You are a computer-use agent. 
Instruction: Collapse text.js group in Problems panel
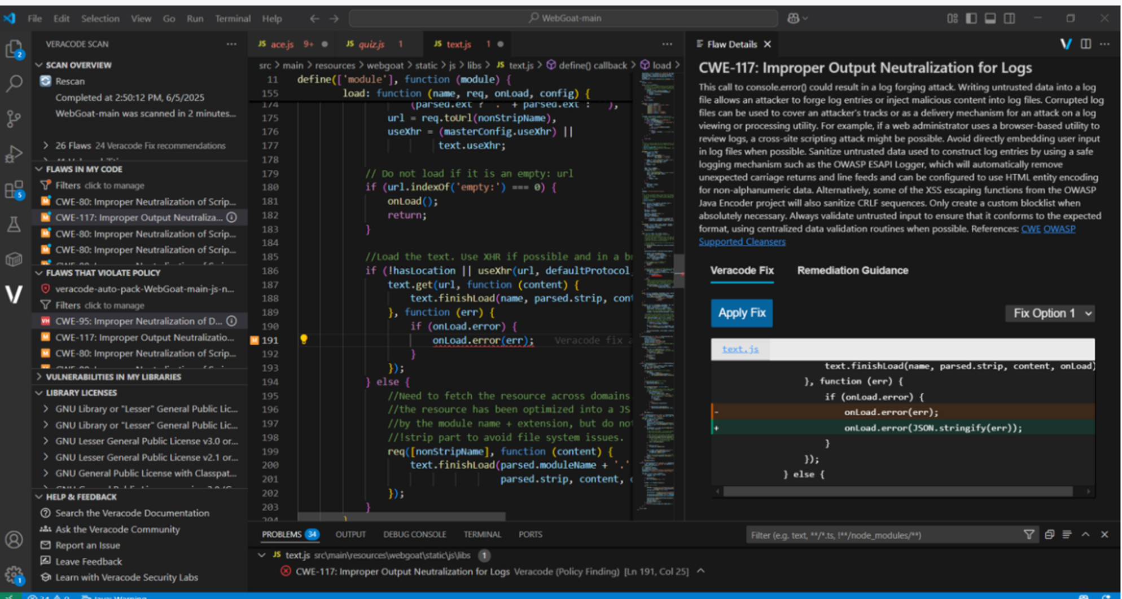click(x=262, y=555)
